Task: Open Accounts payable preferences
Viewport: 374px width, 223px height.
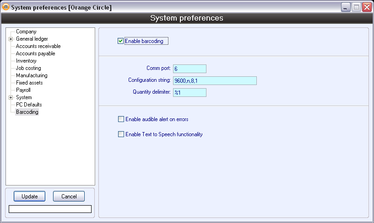Action: click(35, 53)
